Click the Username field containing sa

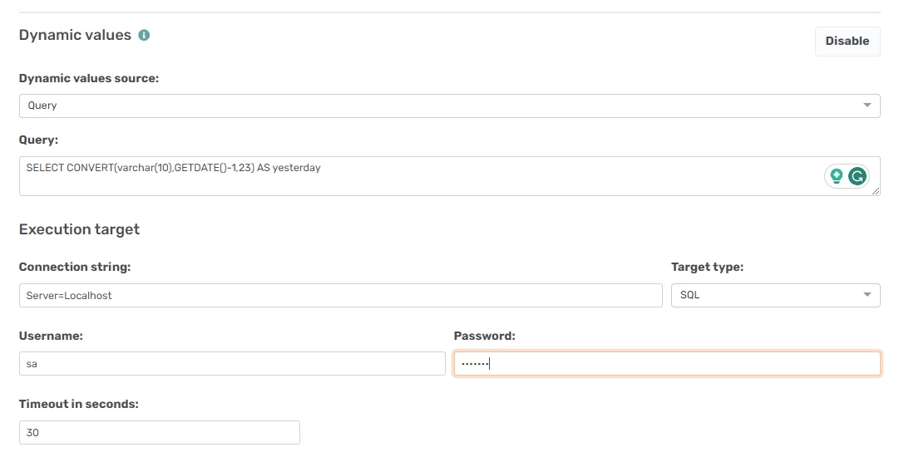tap(232, 364)
